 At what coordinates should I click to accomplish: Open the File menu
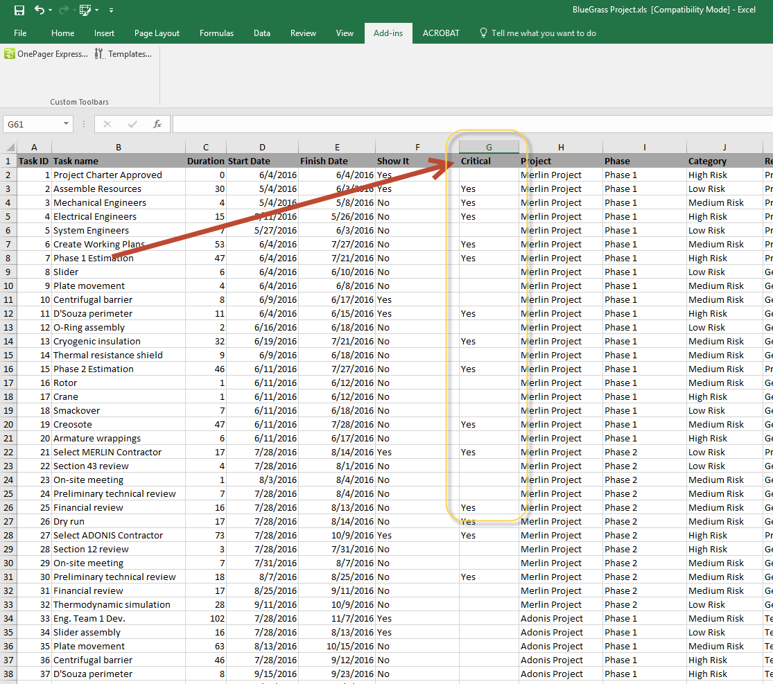[x=20, y=33]
